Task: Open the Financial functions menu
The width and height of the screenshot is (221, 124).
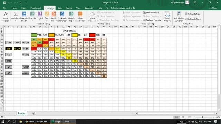Action: tap(32, 17)
